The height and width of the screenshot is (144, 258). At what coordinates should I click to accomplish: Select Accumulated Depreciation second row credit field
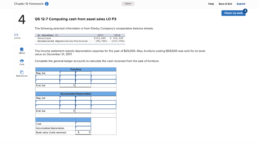click(83, 102)
